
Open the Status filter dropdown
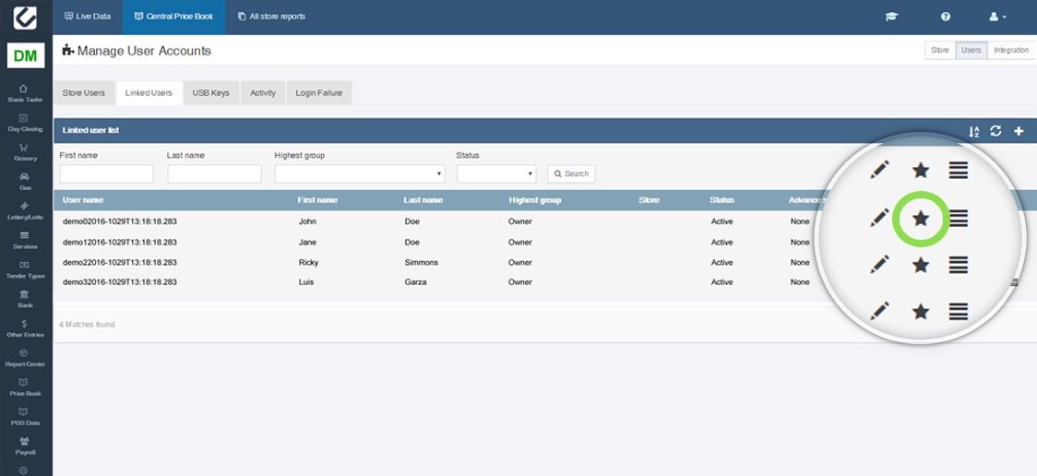click(496, 173)
